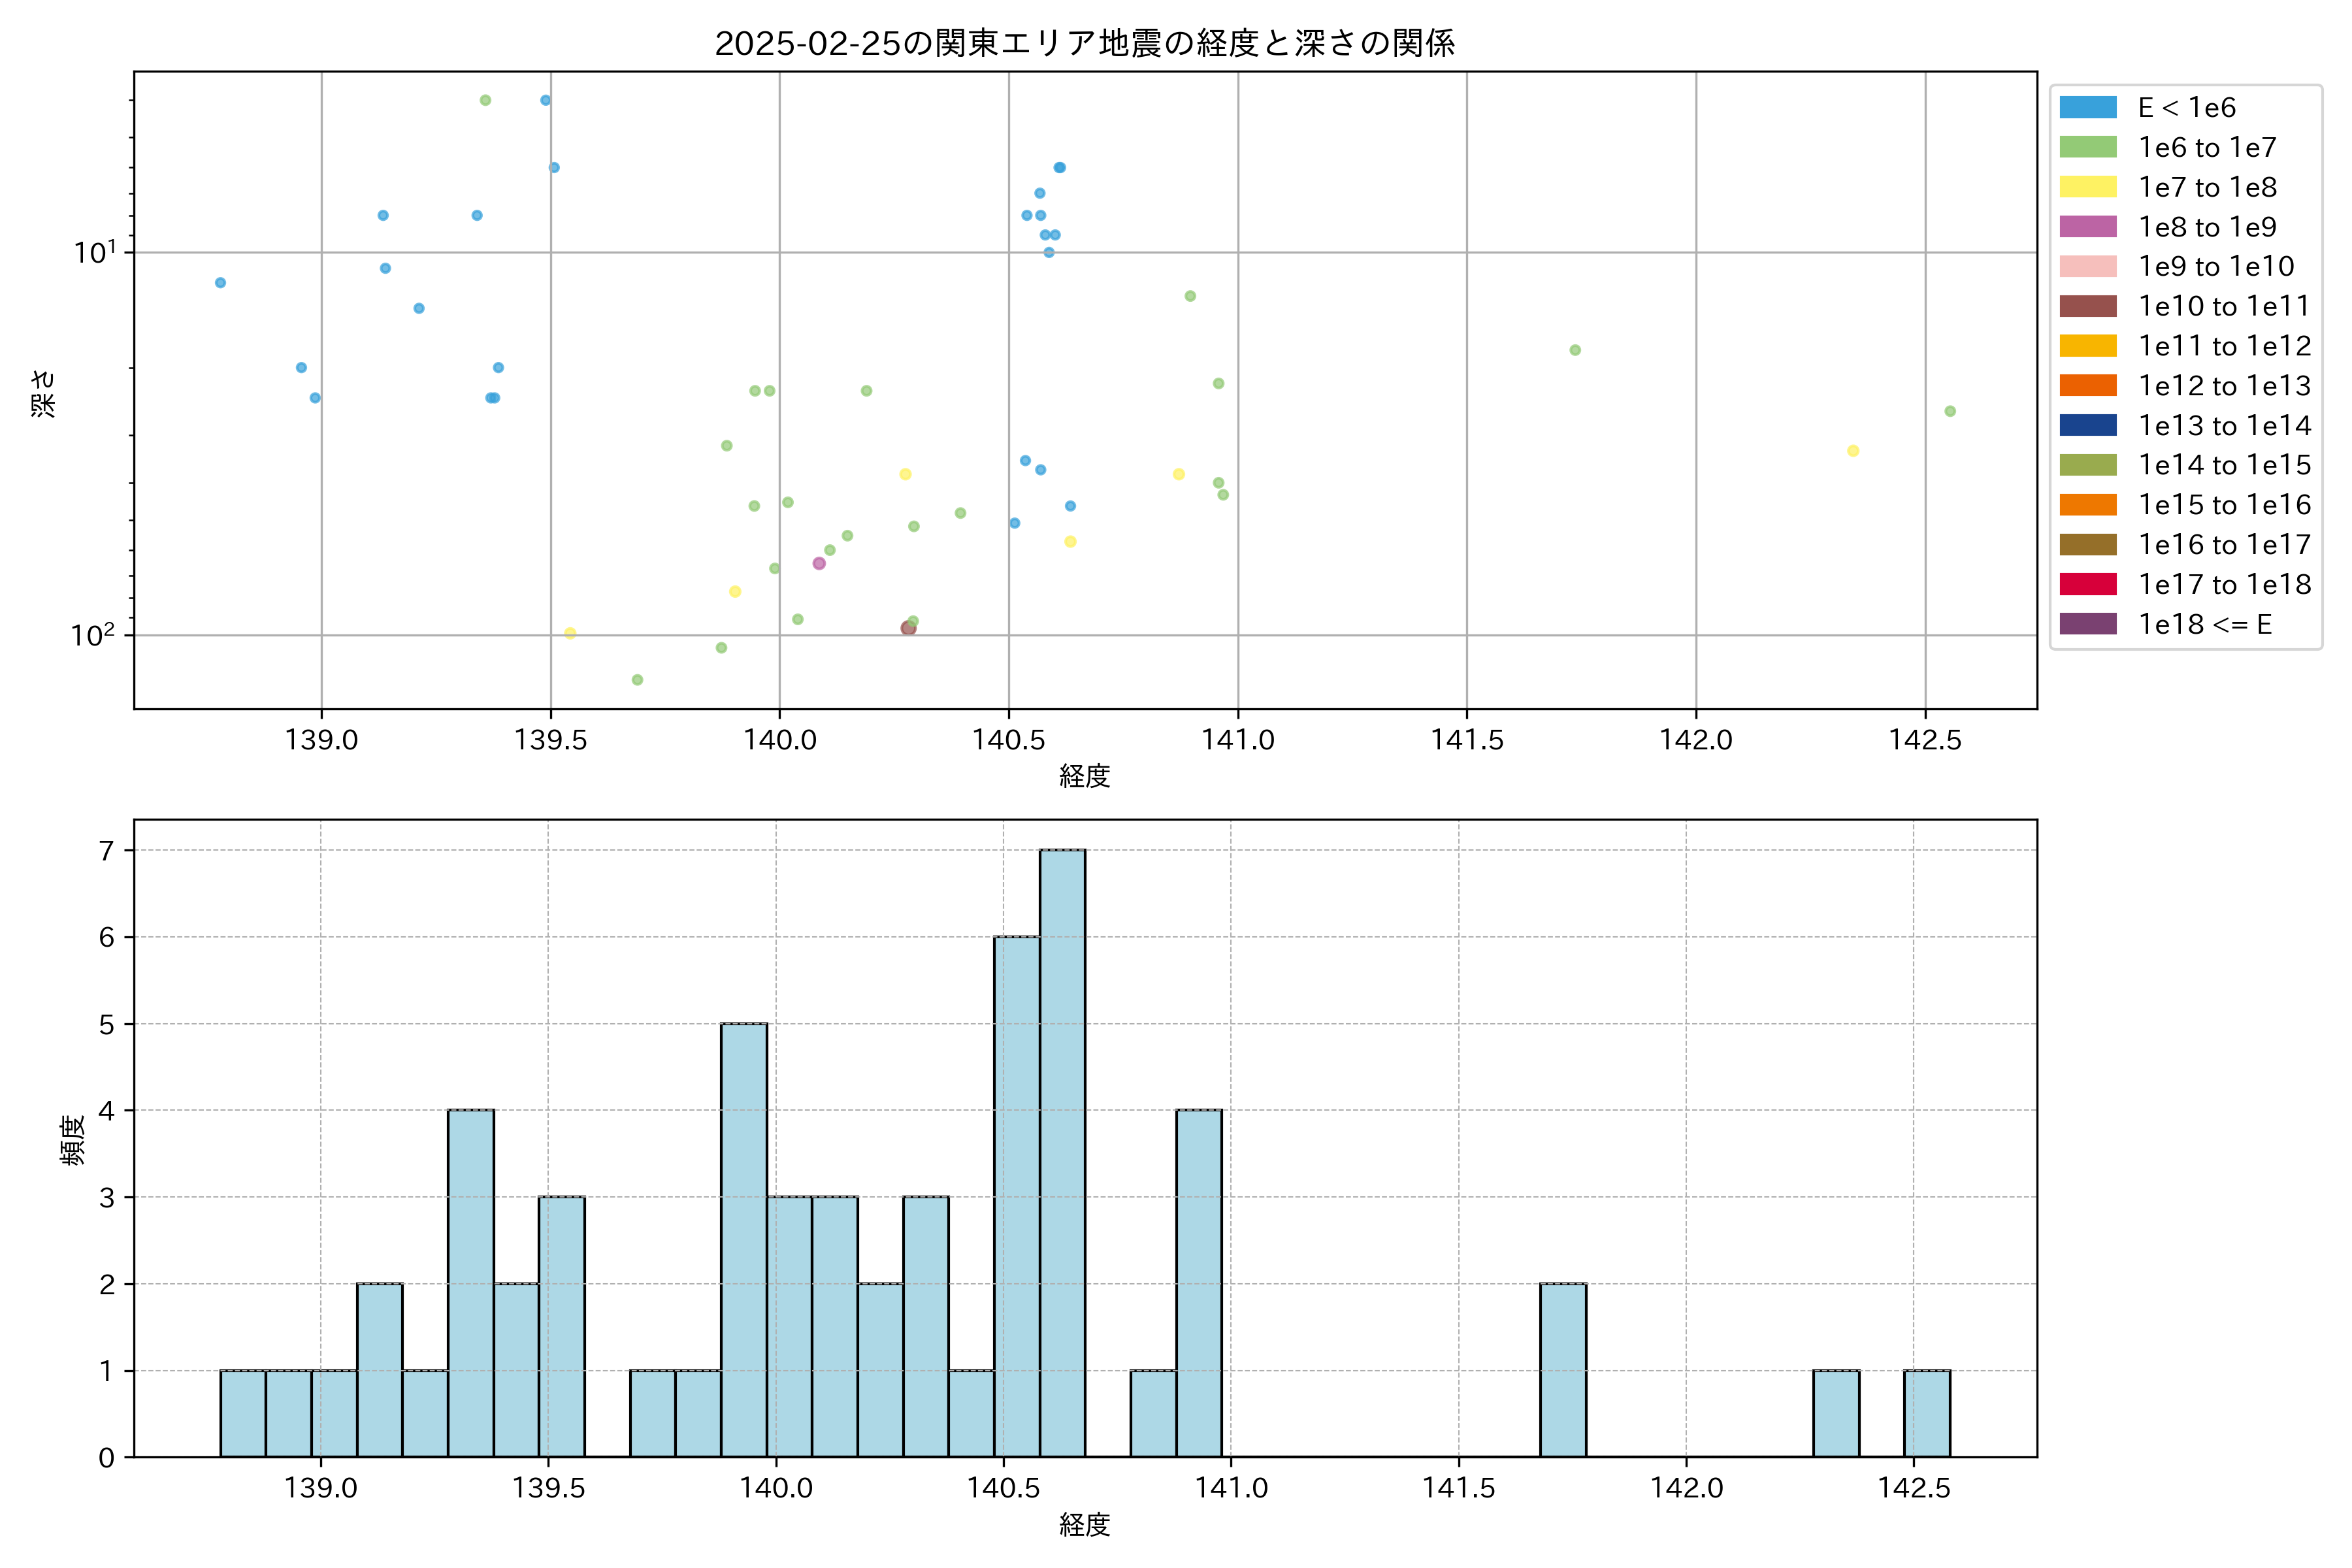Viewport: 2352px width, 1568px height.
Task: Click the purple scatter point near 140.1
Action: (x=819, y=563)
